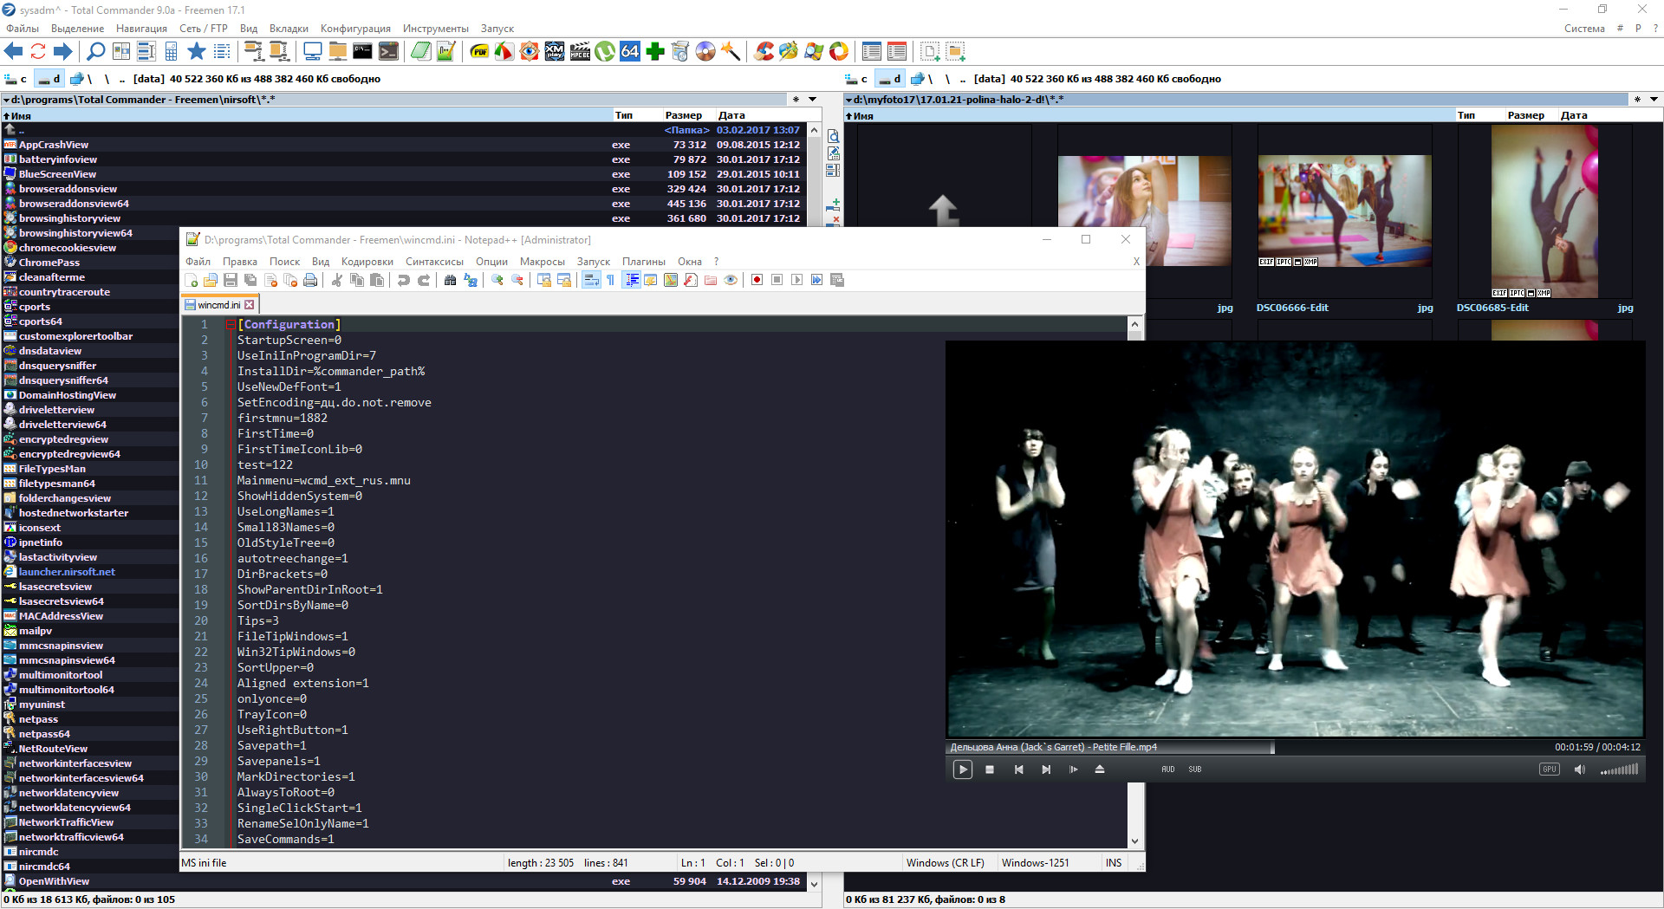This screenshot has width=1664, height=909.
Task: Click the Forward arrow in Total Commander toolbar
Action: click(62, 52)
